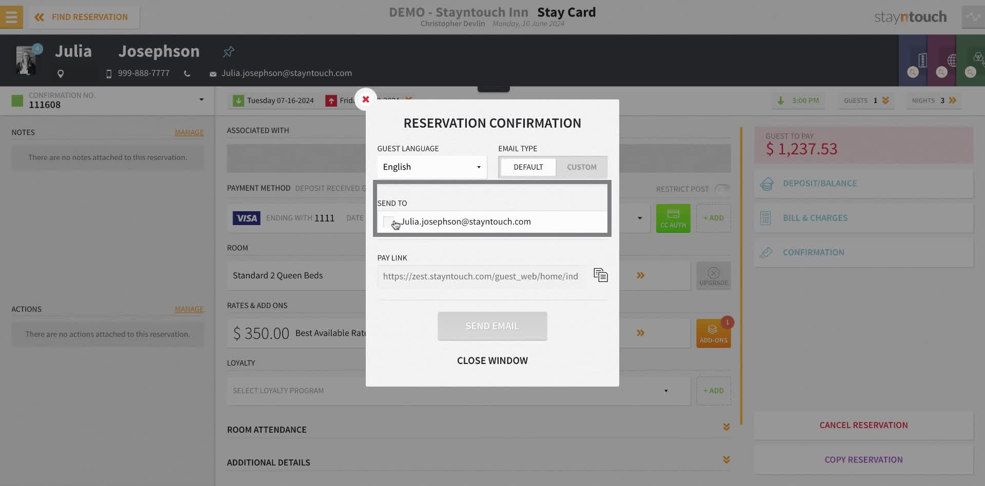
Task: Close the Reservation Confirmation popup with red X
Action: click(366, 99)
